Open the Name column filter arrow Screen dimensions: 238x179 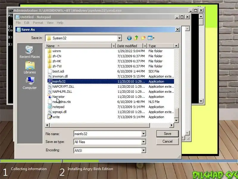tap(114, 46)
